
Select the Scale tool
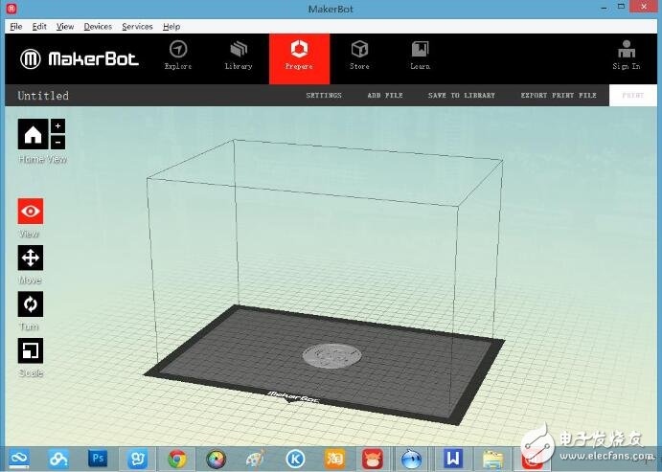[x=31, y=350]
